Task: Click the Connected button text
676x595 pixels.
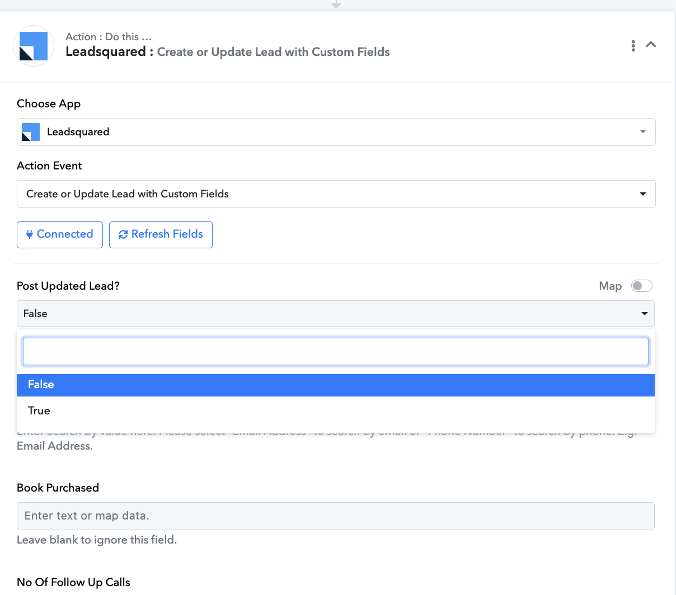Action: point(65,234)
